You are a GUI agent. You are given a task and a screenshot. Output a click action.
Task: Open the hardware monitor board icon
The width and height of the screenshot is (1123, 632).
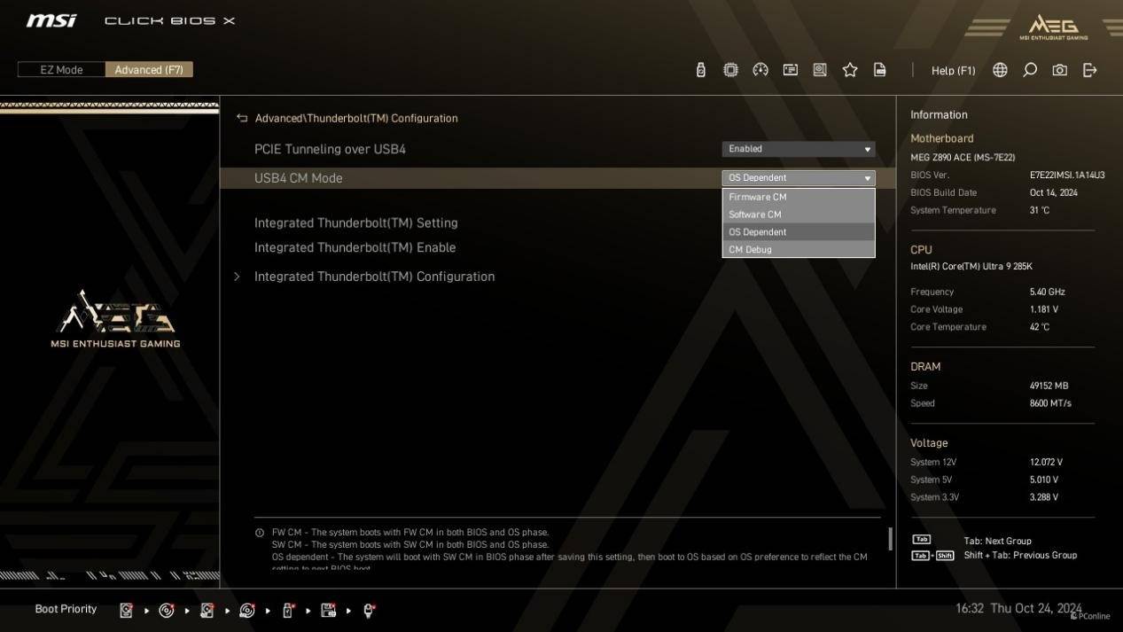pos(820,69)
